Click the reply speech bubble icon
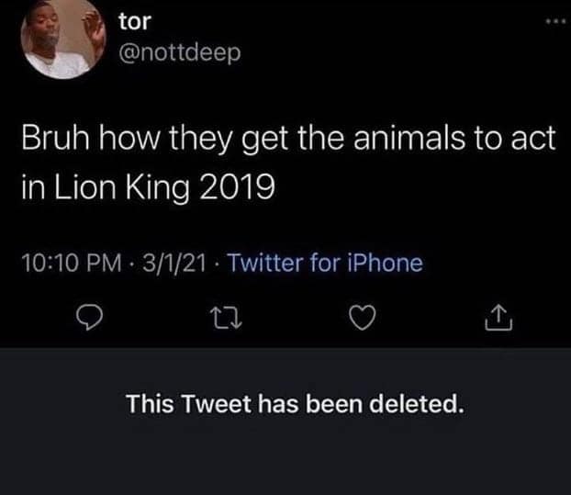Screen dimensions: 571x495 coord(87,319)
